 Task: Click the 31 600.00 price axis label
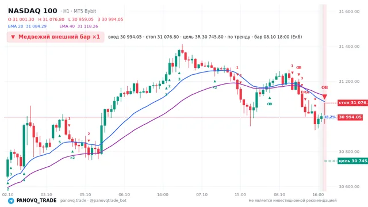(x=349, y=11)
